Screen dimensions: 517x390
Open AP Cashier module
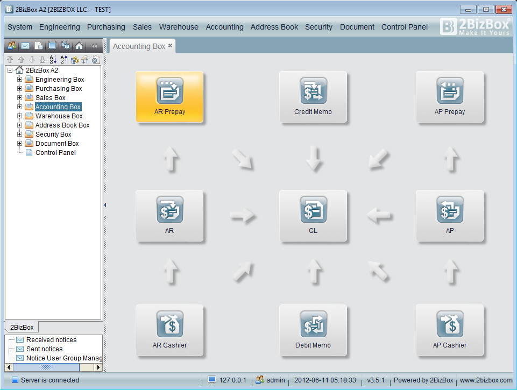tap(450, 330)
